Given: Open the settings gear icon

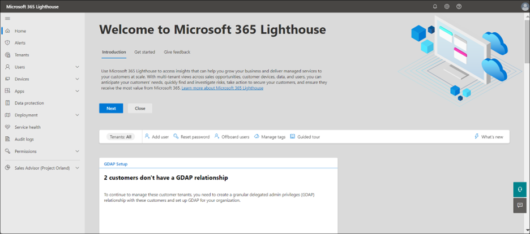Looking at the screenshot, I should point(447,6).
